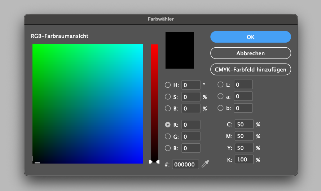
Task: Select the G green radio button
Action: pos(168,136)
